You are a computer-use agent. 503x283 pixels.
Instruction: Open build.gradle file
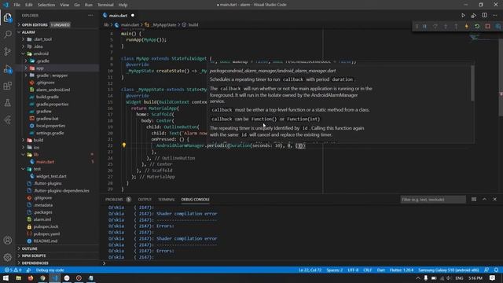[47, 97]
